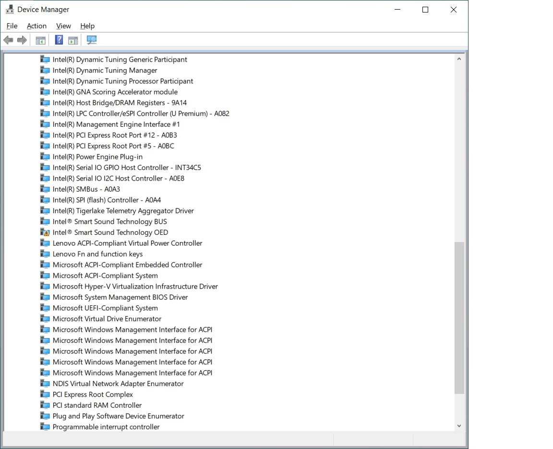Click the scrollbar down arrow
Screen dimensions: 553x449
click(459, 426)
